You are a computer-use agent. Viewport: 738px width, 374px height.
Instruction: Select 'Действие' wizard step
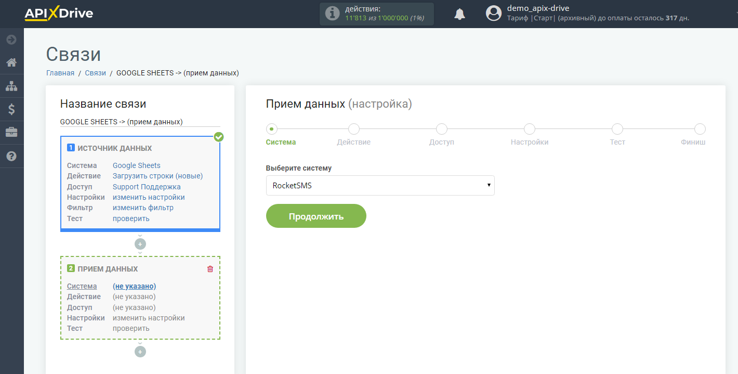(x=353, y=129)
